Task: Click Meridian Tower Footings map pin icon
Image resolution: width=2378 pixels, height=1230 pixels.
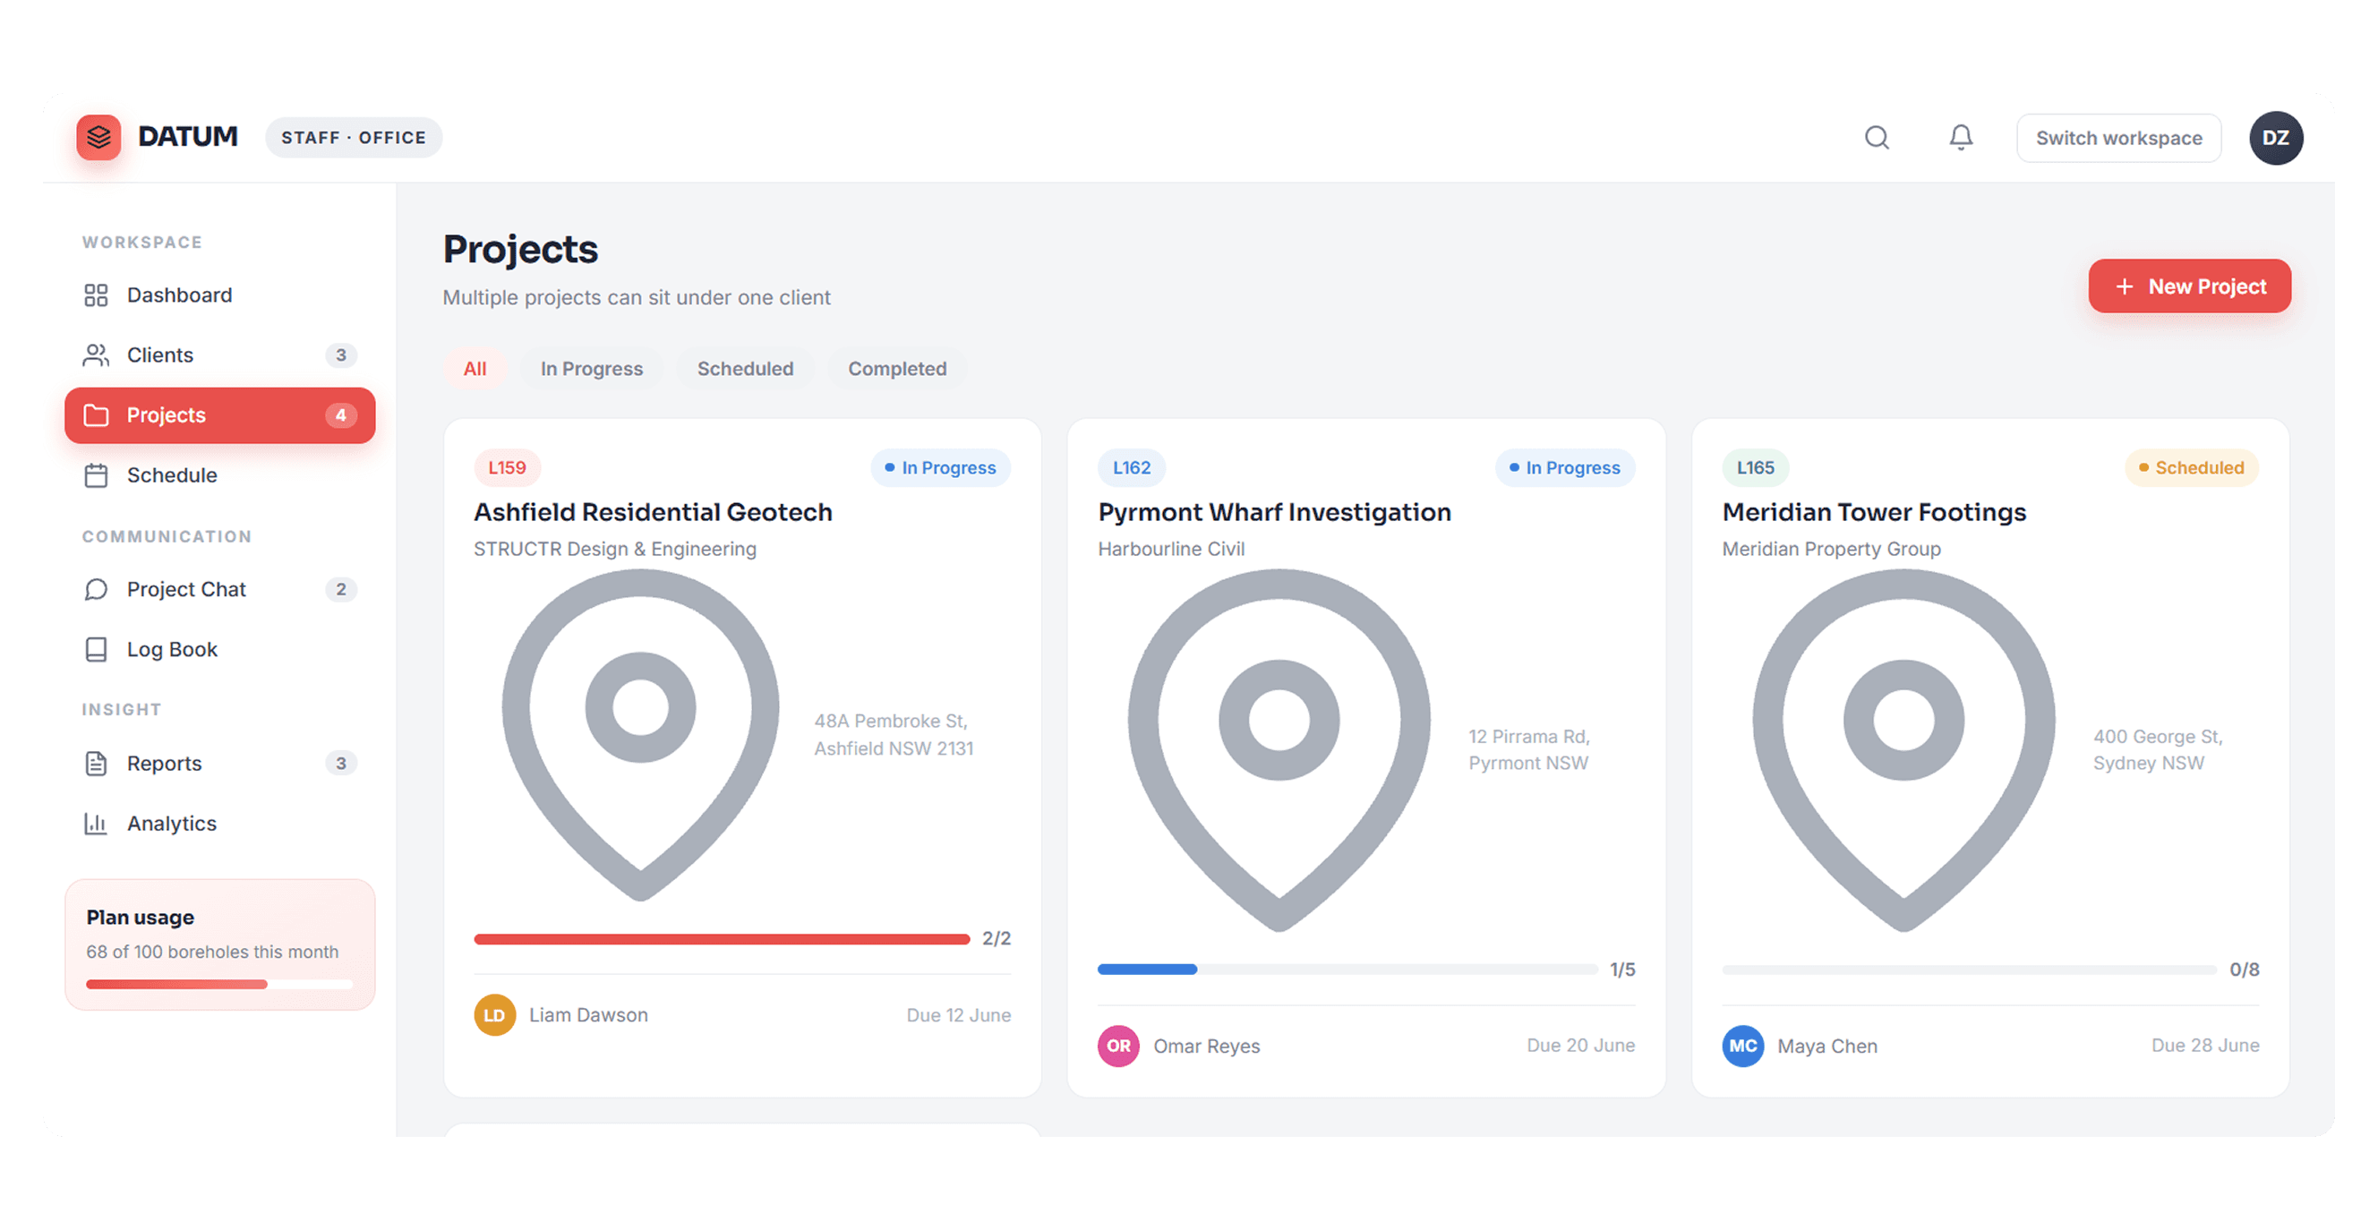Action: click(x=1903, y=750)
